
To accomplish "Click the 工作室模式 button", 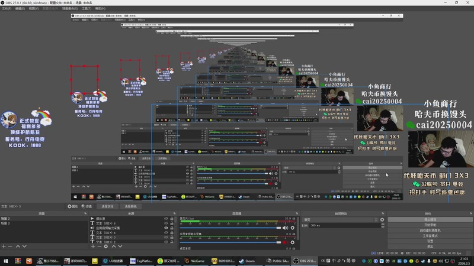I will (x=430, y=236).
